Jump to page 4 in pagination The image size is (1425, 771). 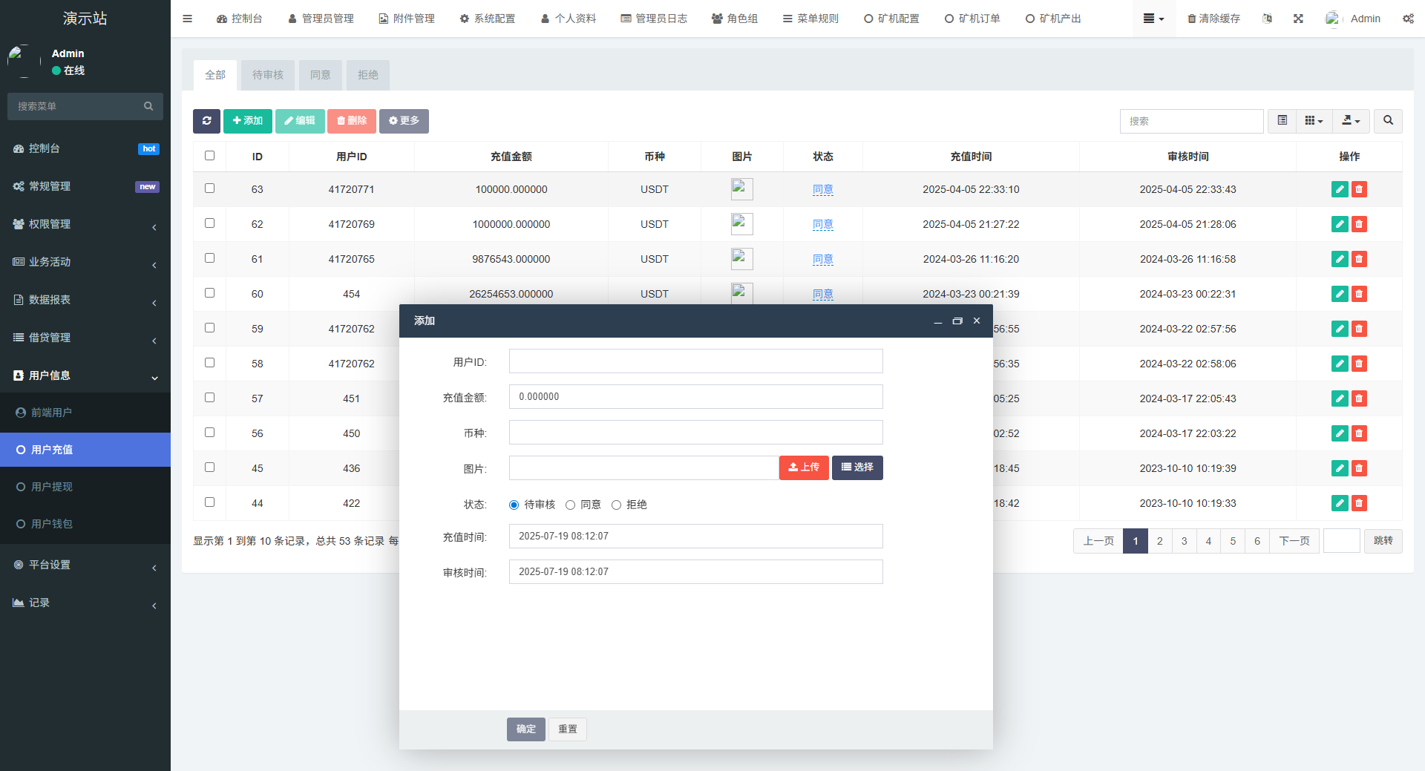point(1208,541)
